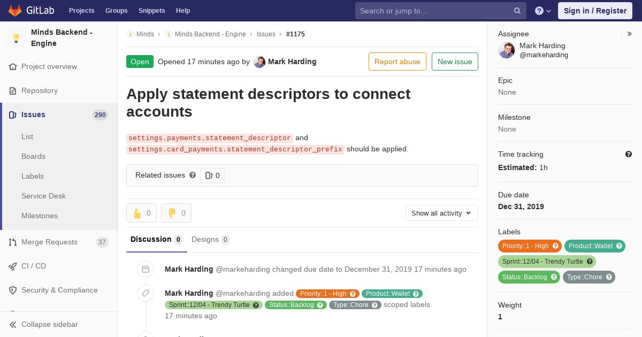Screen dimensions: 642x337
Task: Click Mark Harding's avatar next to Opened by
Action: pos(259,62)
